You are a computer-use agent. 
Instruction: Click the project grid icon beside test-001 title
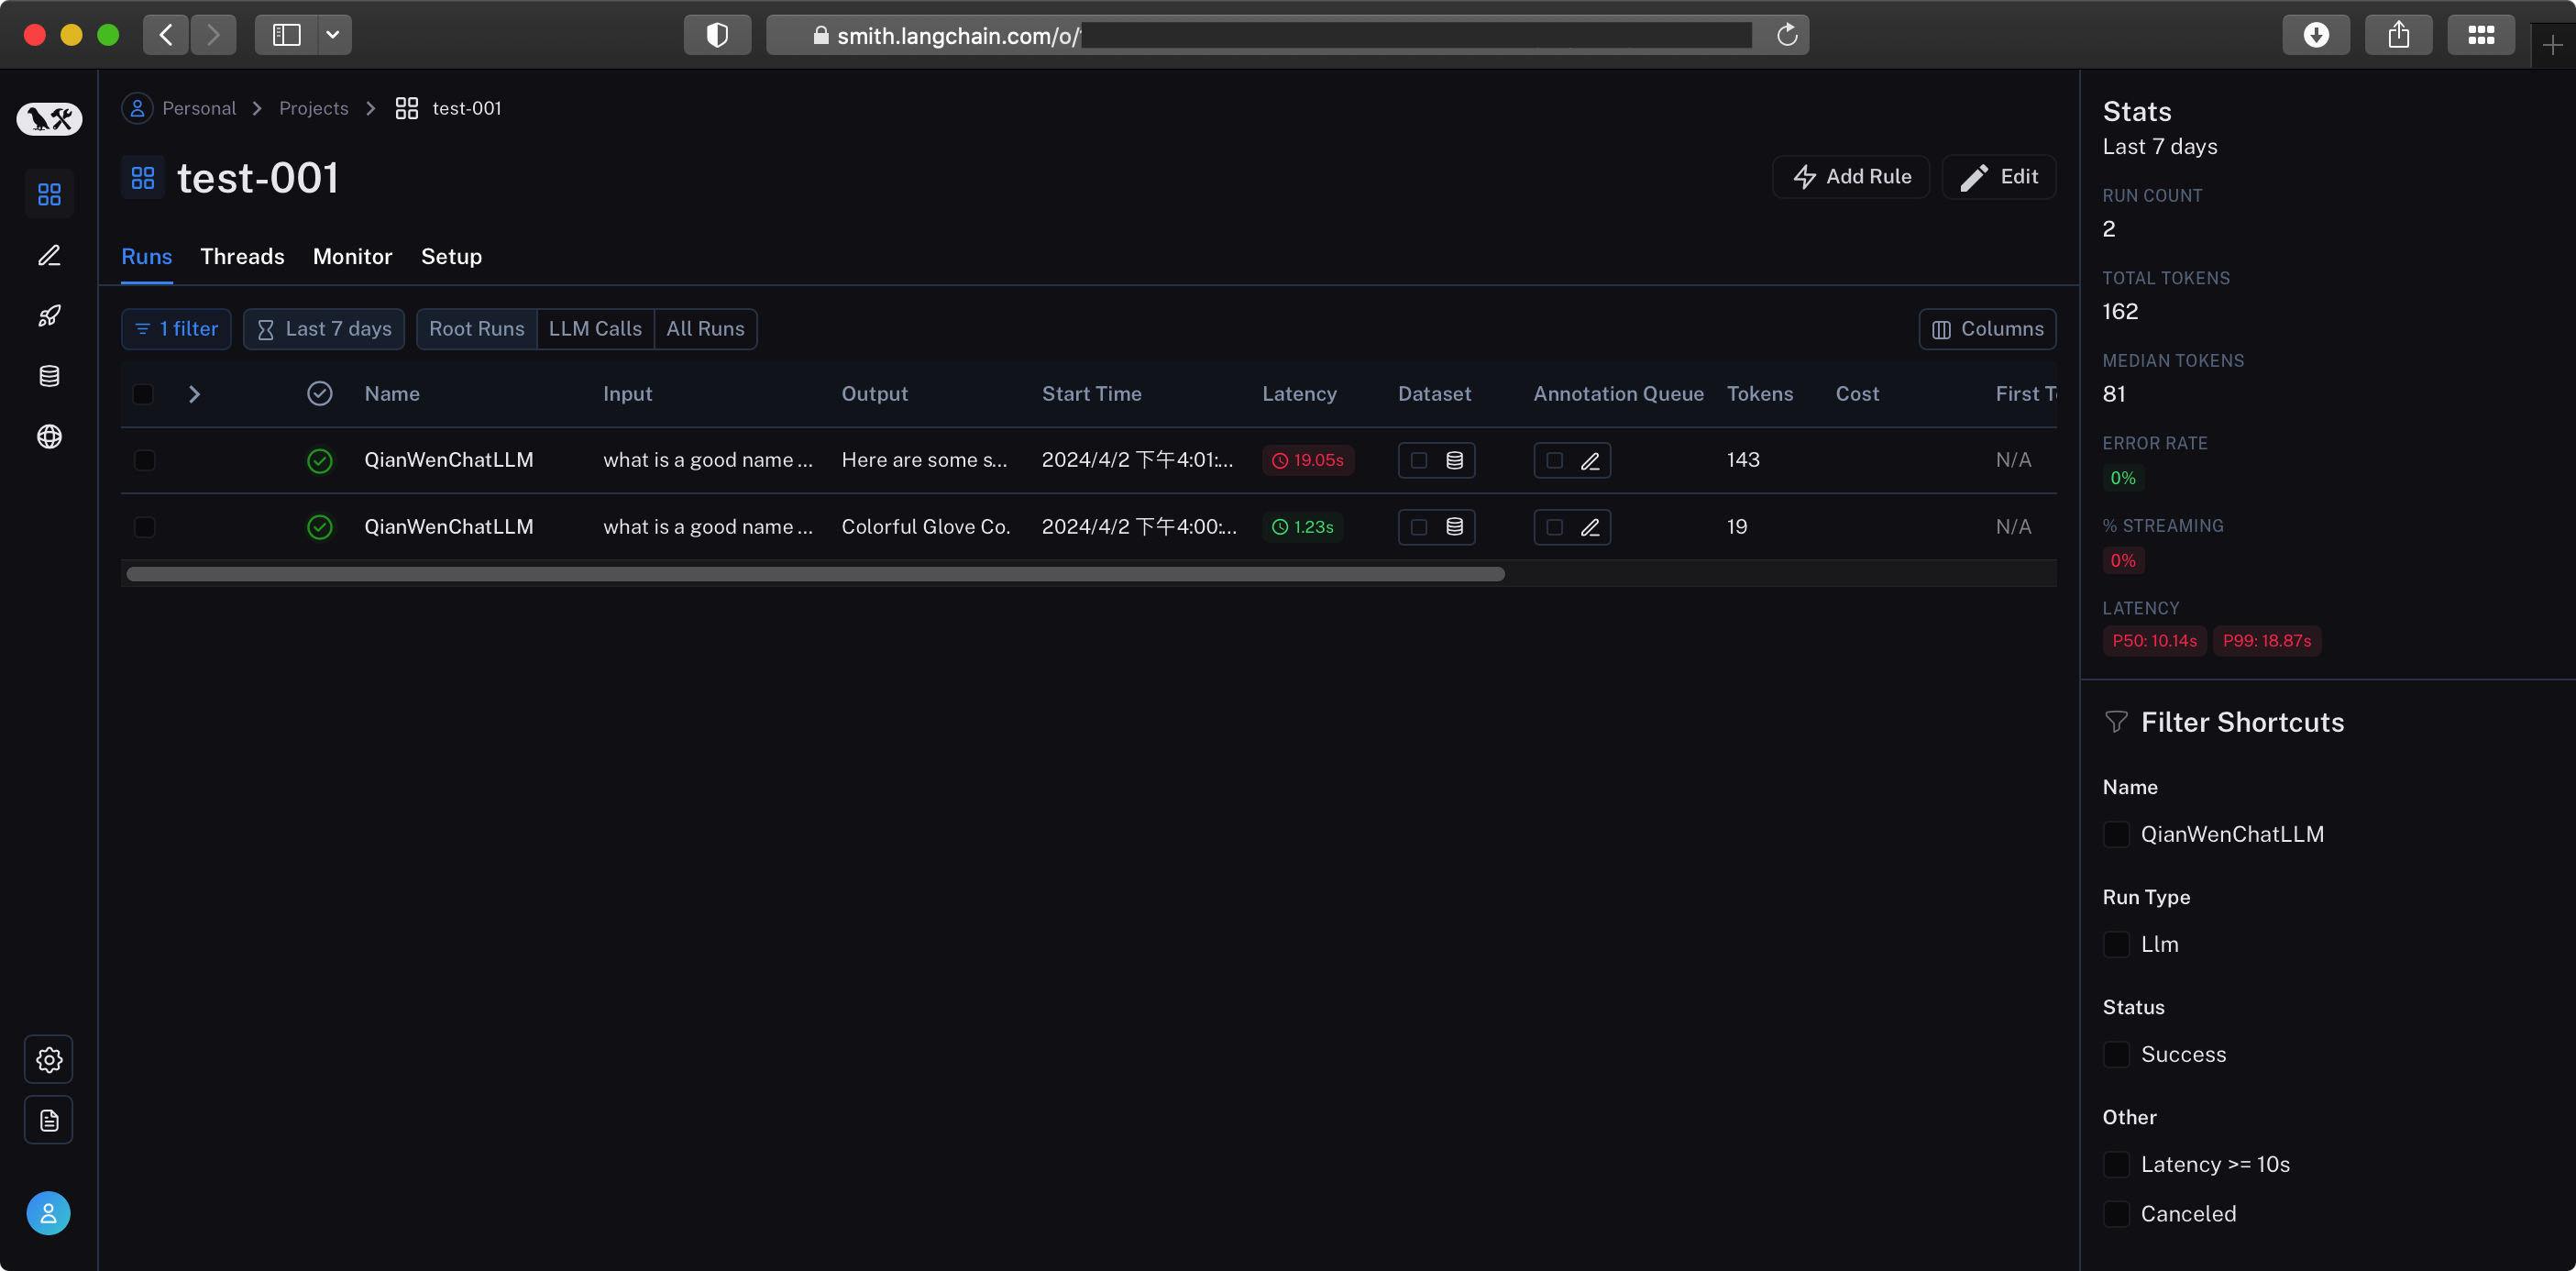click(143, 178)
